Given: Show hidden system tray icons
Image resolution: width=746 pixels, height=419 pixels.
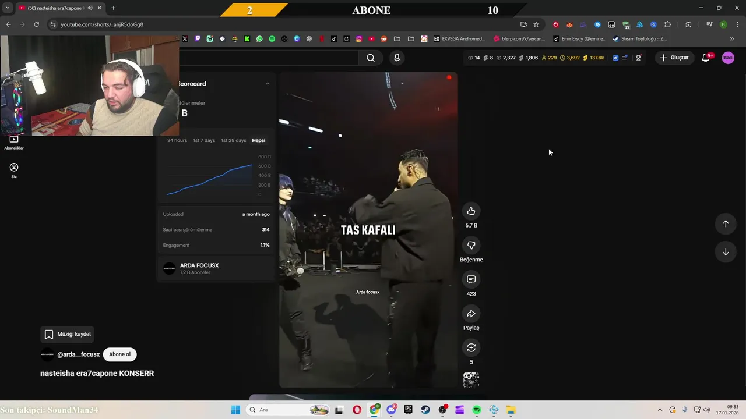Looking at the screenshot, I should (x=660, y=410).
